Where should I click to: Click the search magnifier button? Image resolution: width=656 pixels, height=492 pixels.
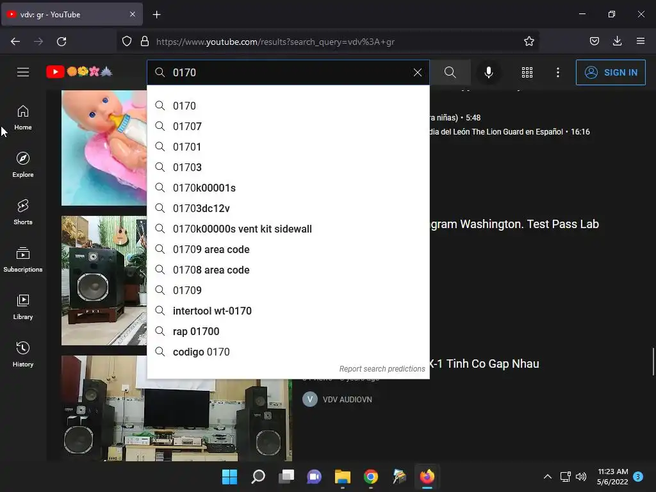[x=450, y=72]
